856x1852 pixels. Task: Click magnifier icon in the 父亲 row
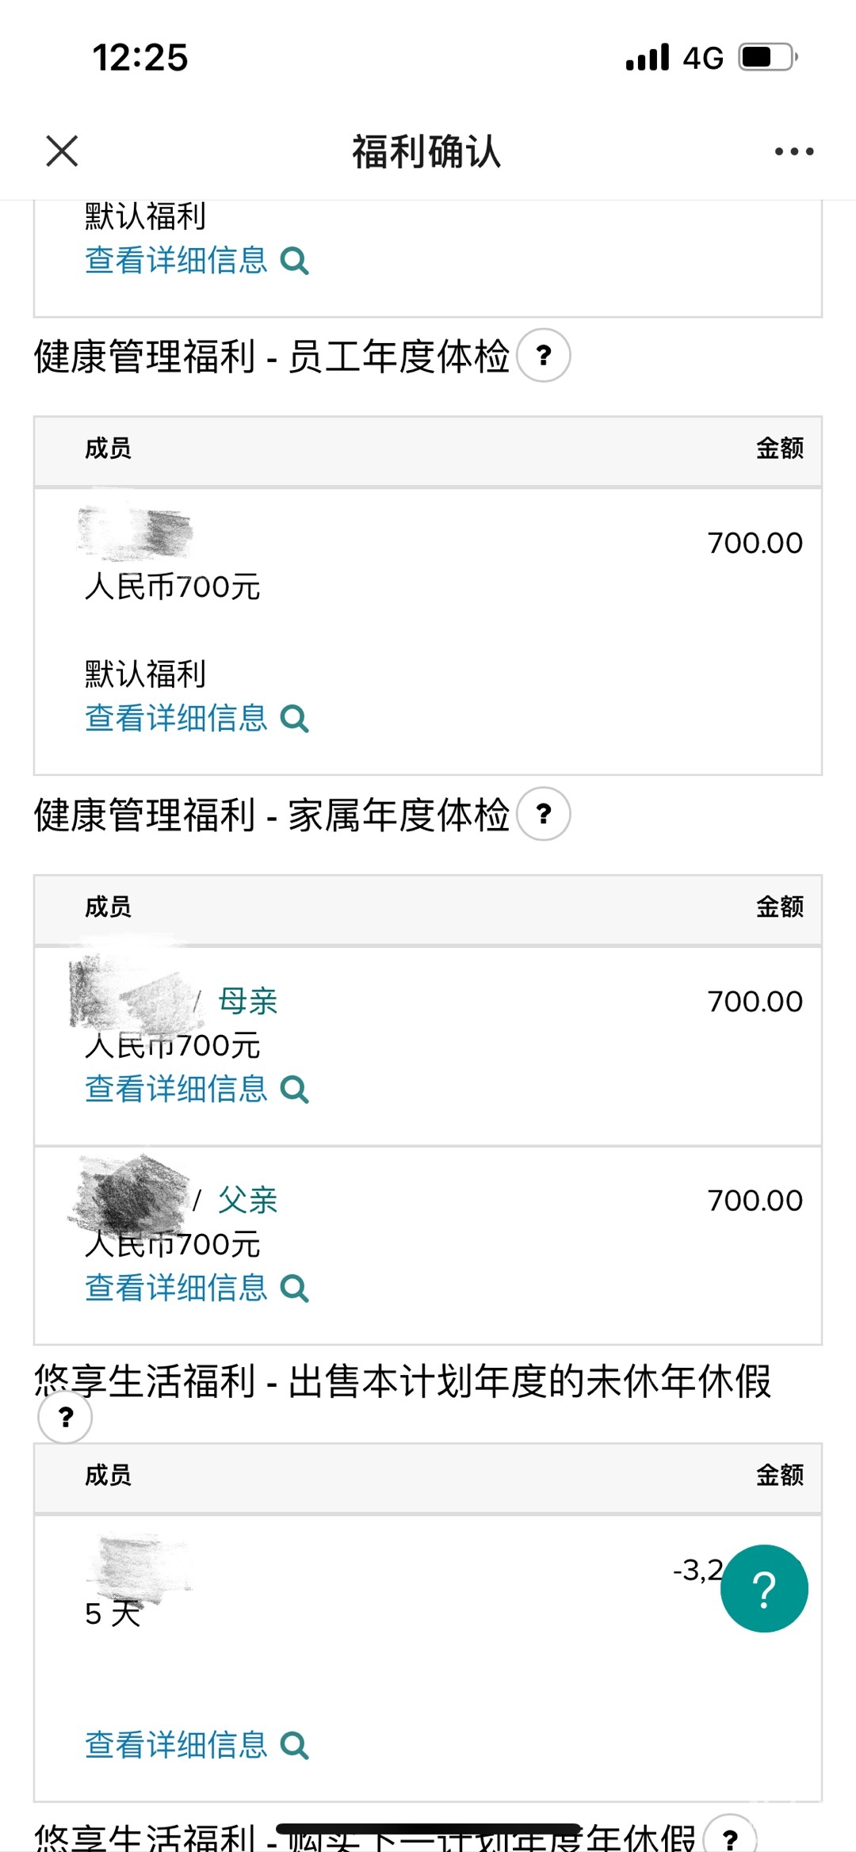(x=294, y=1289)
